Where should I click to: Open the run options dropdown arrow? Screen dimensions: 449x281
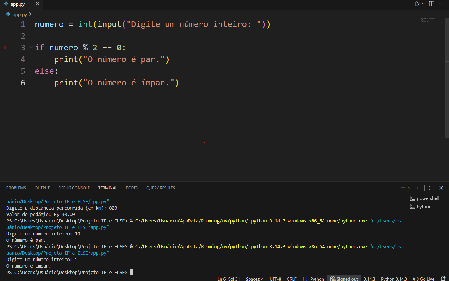[x=423, y=4]
